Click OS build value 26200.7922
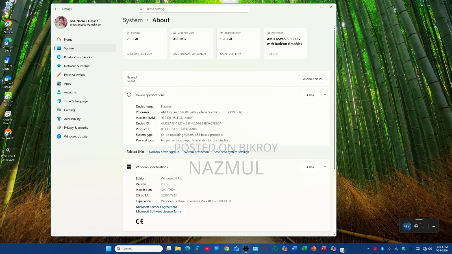This screenshot has height=254, width=452. click(169, 195)
